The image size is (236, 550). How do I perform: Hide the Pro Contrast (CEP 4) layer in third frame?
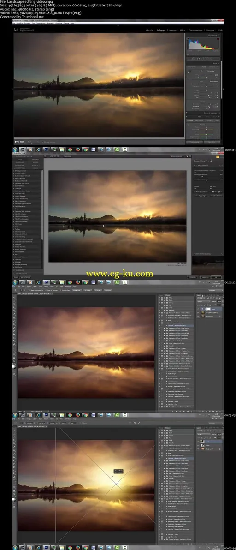[198, 312]
